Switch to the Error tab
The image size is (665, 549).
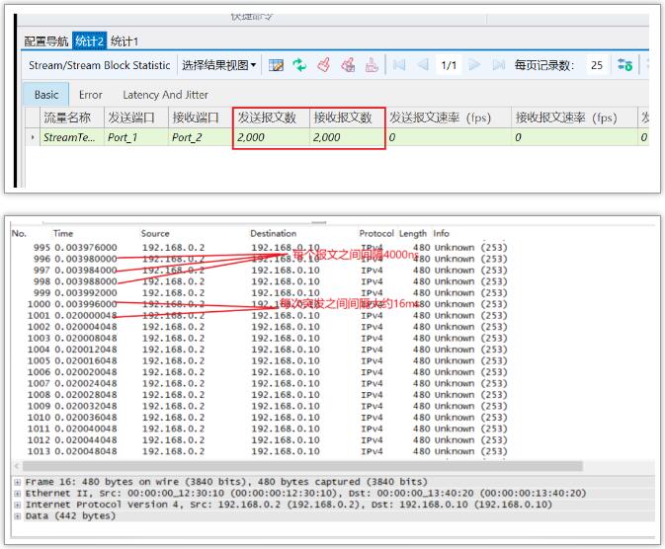pos(91,95)
